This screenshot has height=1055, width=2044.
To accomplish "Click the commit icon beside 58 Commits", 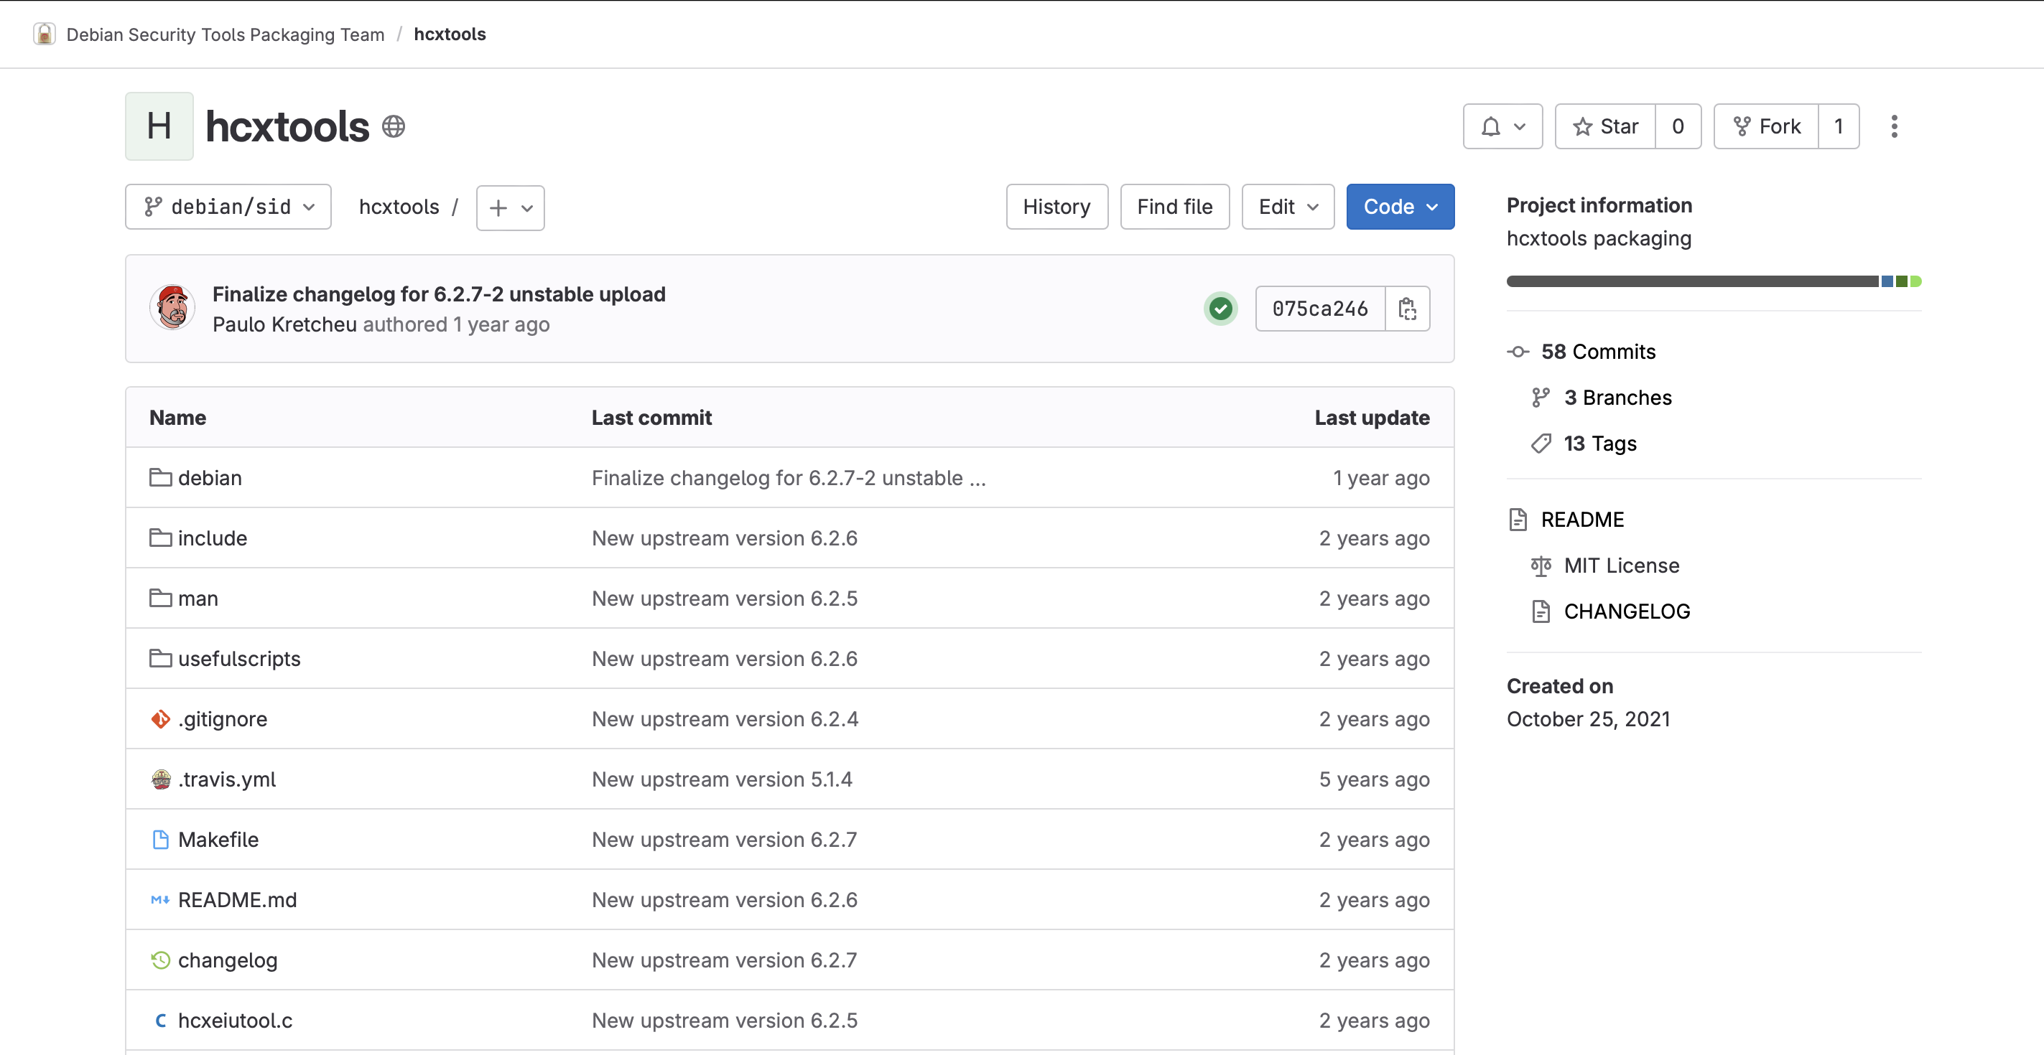I will [1518, 351].
